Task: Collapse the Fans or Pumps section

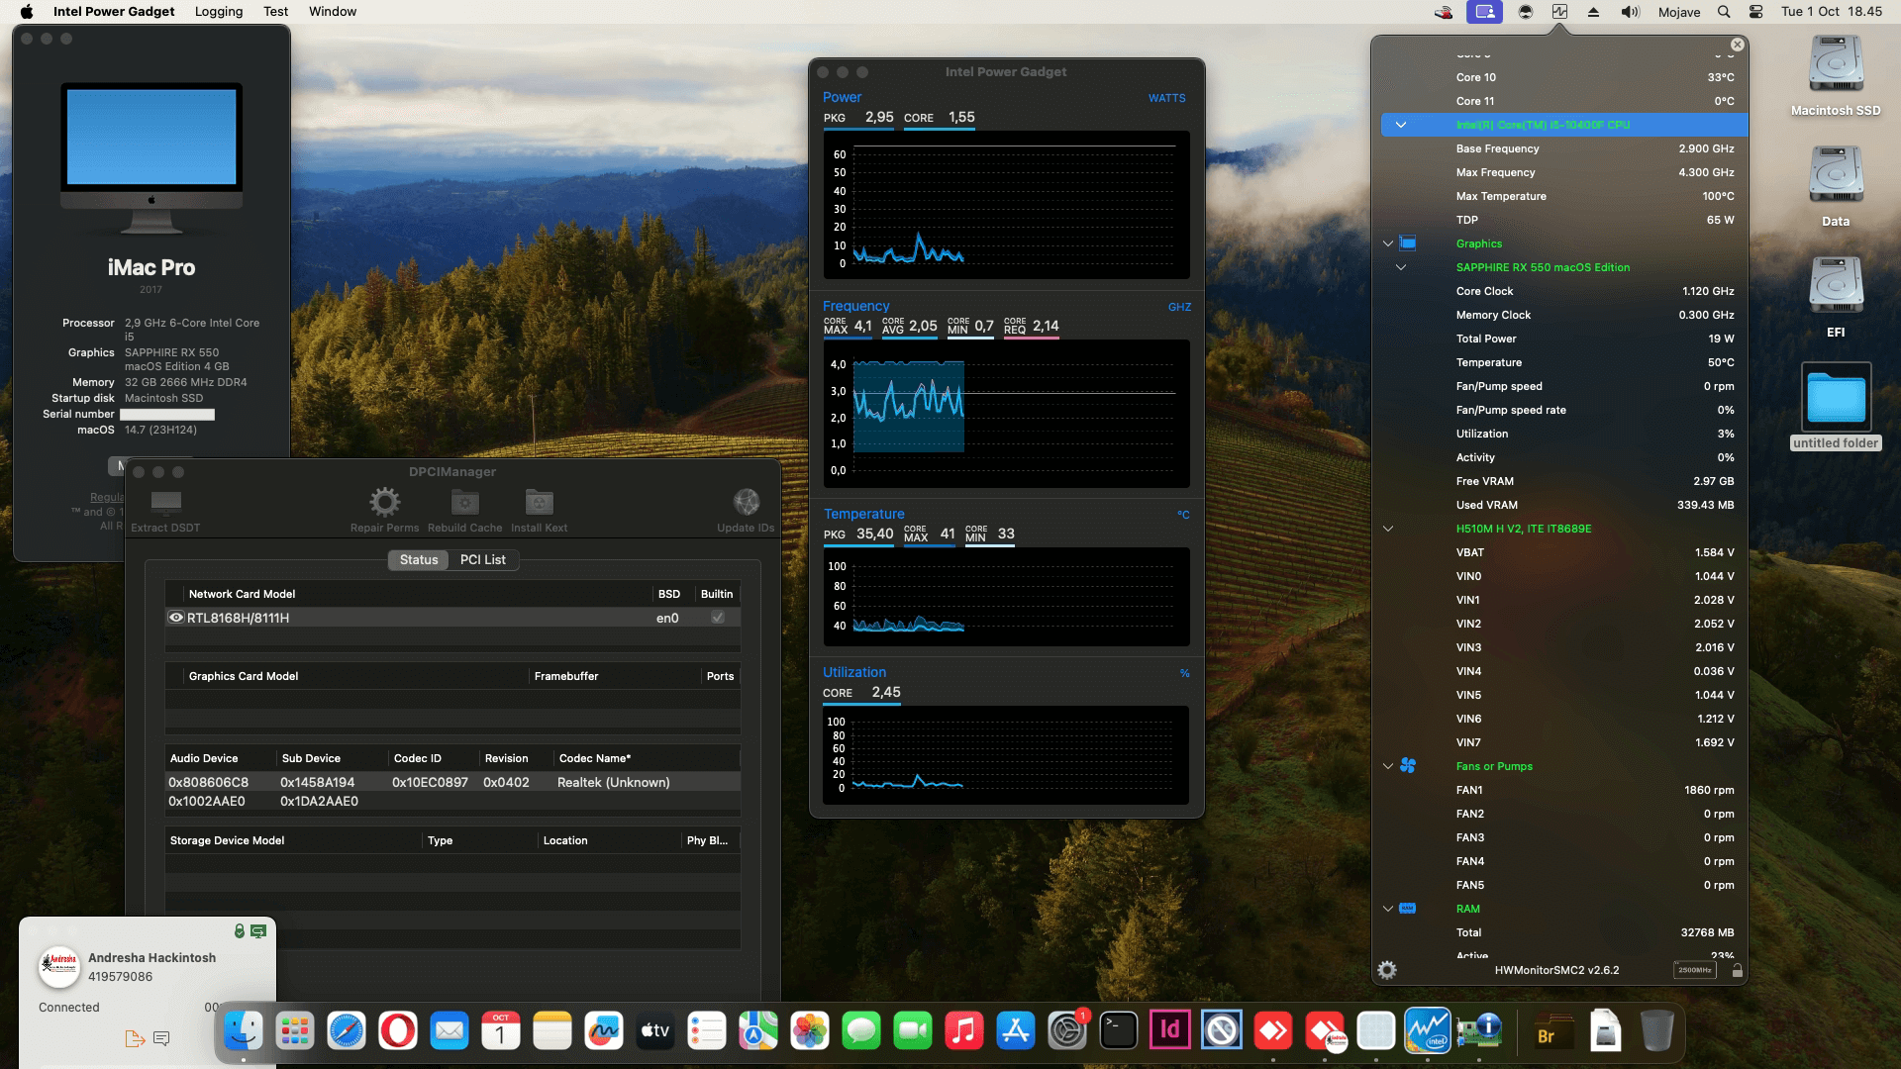Action: tap(1387, 766)
